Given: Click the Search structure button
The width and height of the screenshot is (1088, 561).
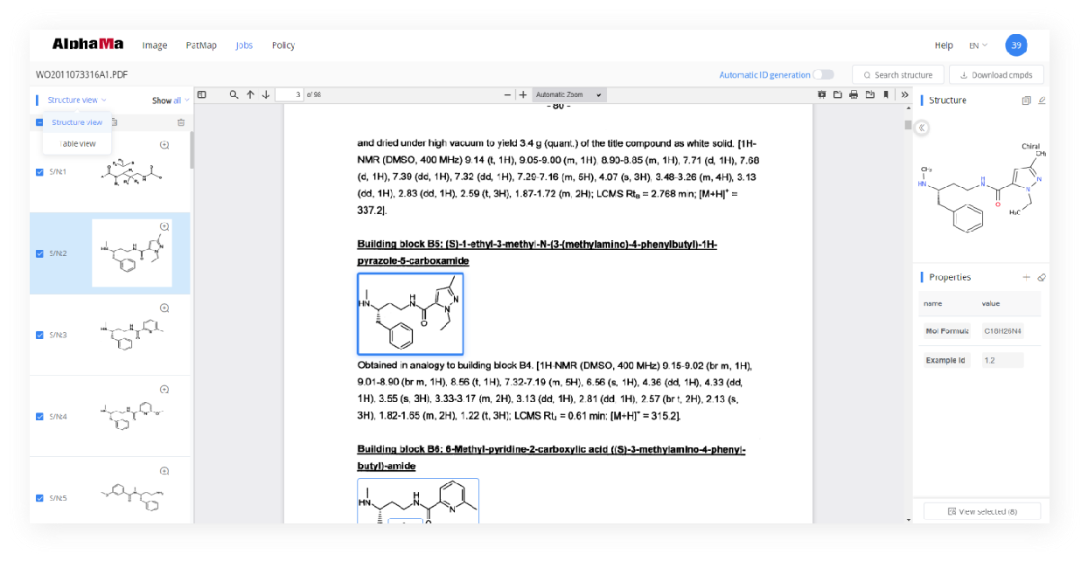Looking at the screenshot, I should (898, 75).
